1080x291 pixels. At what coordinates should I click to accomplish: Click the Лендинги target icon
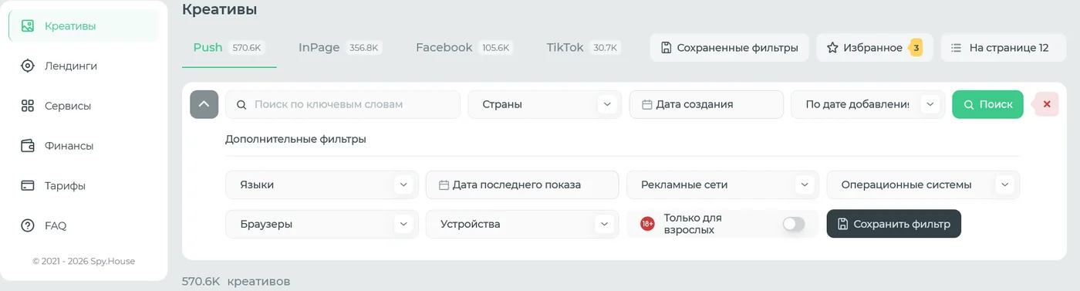pos(28,66)
